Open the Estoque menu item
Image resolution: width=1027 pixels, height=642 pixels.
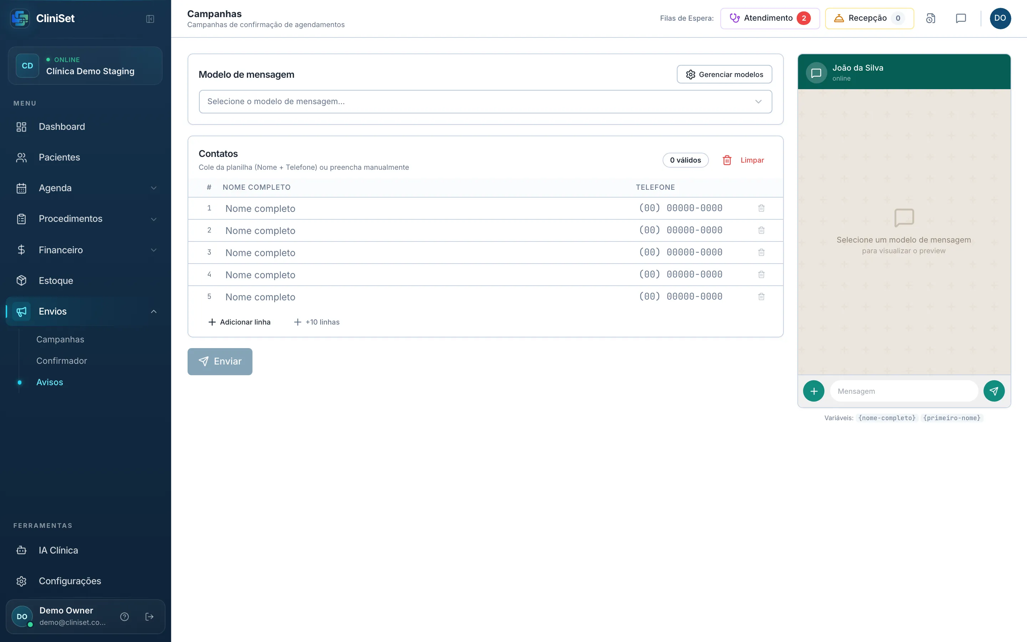(85, 281)
